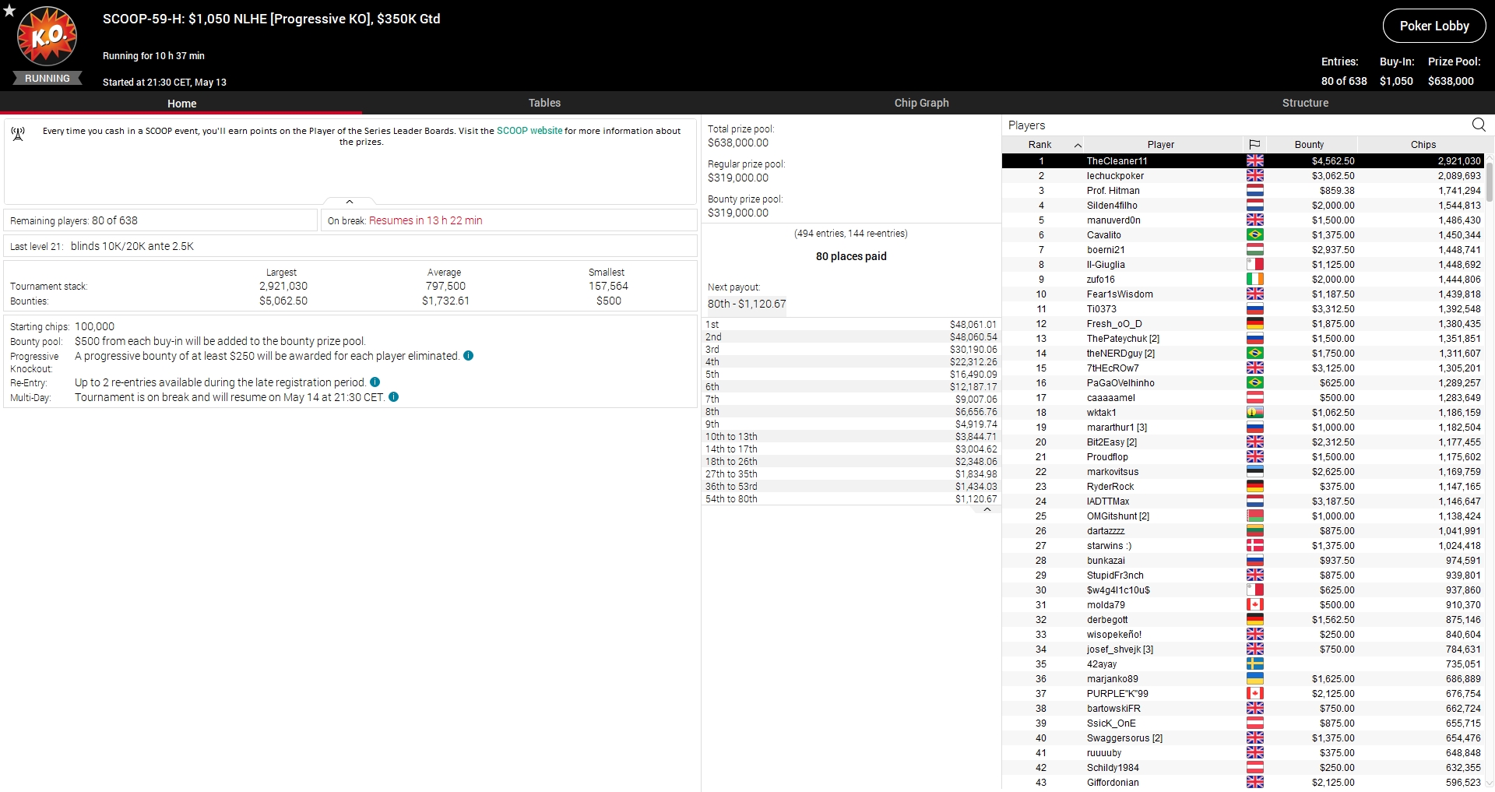Open the SCOOP website link
This screenshot has height=792, width=1495.
tap(529, 131)
